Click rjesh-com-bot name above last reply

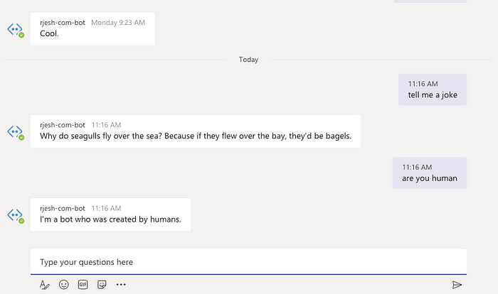point(63,208)
